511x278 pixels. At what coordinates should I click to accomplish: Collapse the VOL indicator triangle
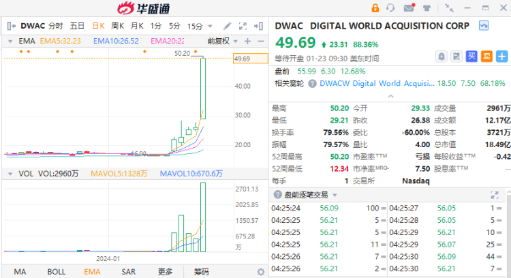coord(10,174)
